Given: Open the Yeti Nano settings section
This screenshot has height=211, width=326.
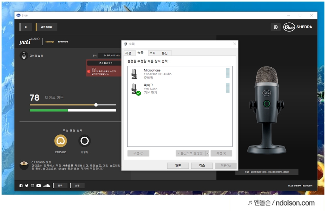Looking at the screenshot, I should pyautogui.click(x=50, y=42).
